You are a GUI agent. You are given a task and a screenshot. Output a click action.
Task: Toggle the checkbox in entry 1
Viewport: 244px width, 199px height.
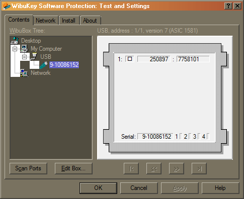click(130, 59)
